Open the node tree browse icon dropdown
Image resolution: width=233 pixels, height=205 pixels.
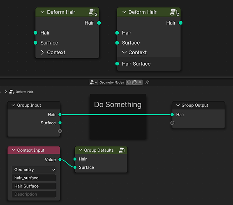[x=93, y=82]
